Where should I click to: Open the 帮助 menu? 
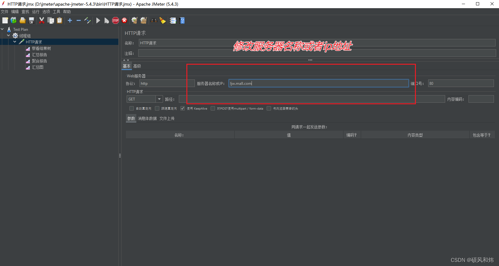67,12
